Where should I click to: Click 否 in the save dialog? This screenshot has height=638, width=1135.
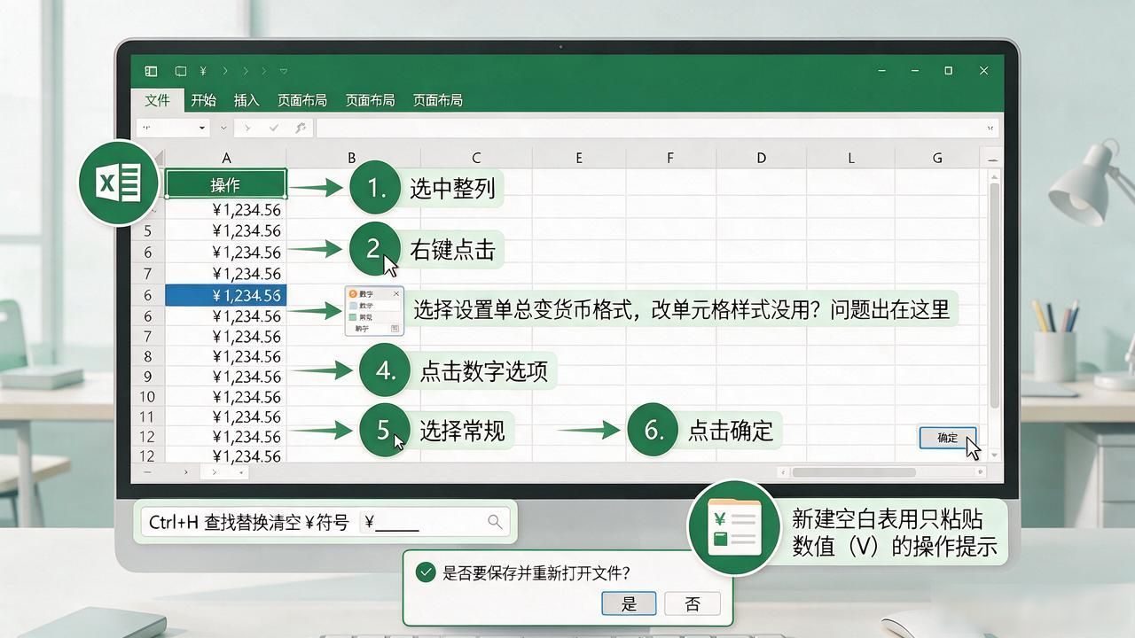693,603
